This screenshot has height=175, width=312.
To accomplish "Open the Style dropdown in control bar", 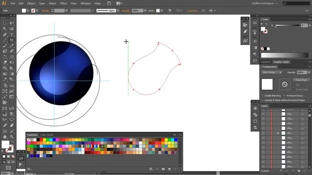I will pyautogui.click(x=162, y=11).
